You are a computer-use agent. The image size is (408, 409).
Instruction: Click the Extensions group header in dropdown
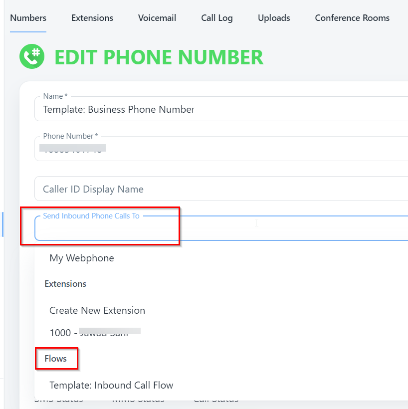tap(65, 284)
